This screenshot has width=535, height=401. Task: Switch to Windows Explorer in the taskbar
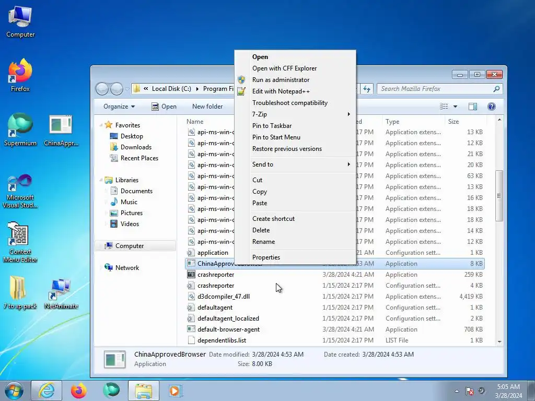click(143, 391)
